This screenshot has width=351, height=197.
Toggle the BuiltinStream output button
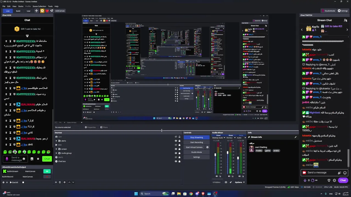click(47, 171)
